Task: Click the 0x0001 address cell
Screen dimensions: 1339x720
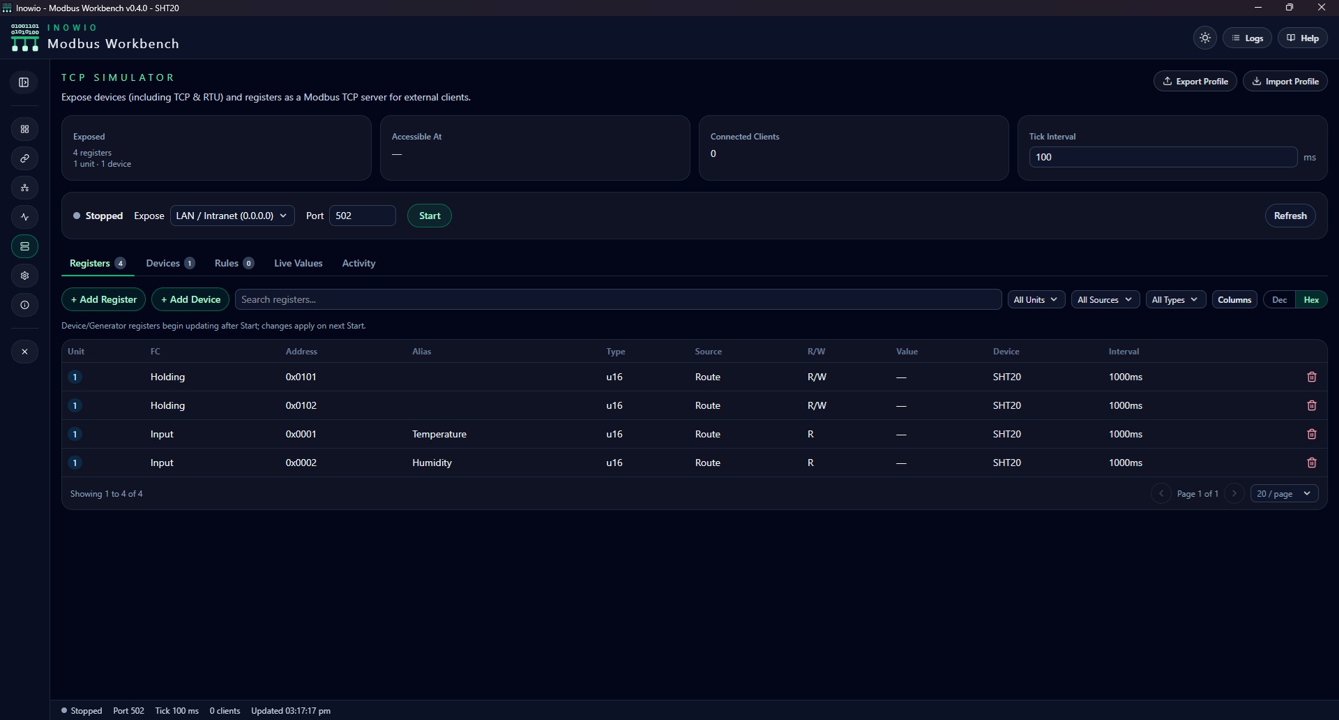Action: (x=301, y=434)
